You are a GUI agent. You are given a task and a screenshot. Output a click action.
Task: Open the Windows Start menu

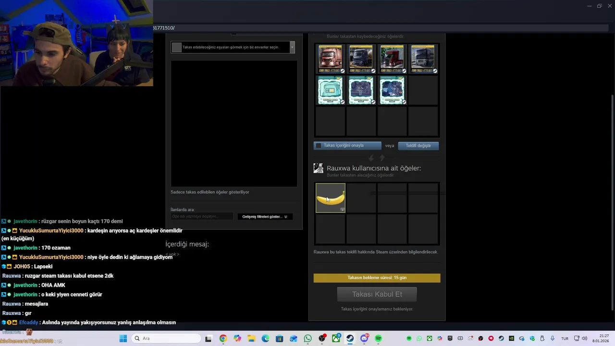coord(123,338)
